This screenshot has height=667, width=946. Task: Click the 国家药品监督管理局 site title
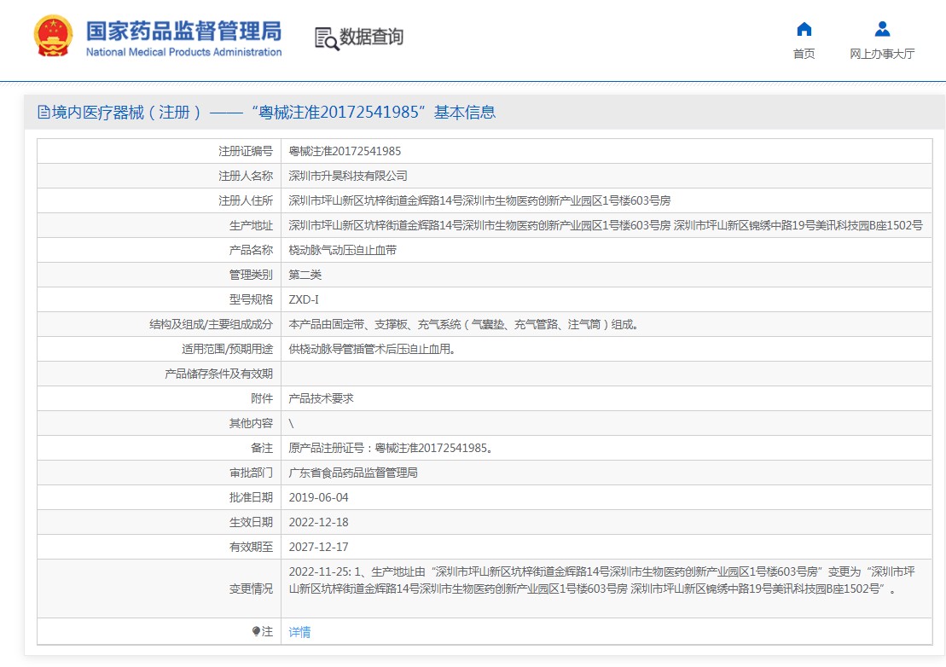tap(183, 32)
